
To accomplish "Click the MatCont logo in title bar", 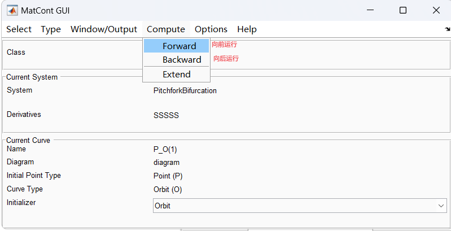I will tap(12, 10).
